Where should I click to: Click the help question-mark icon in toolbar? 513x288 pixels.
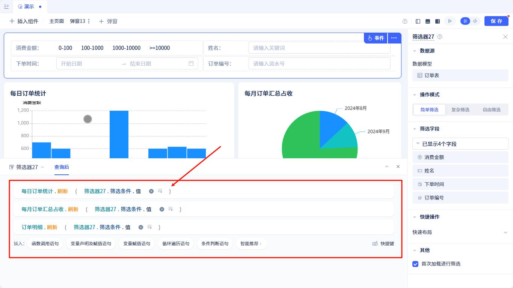[405, 21]
